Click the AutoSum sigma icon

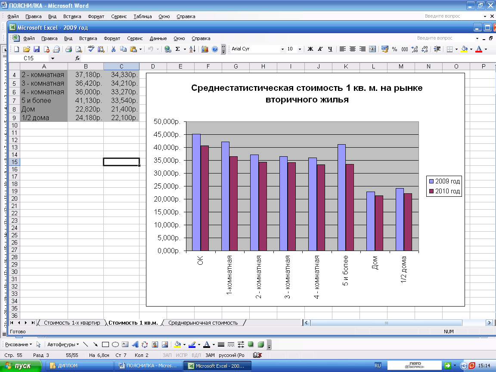click(177, 49)
